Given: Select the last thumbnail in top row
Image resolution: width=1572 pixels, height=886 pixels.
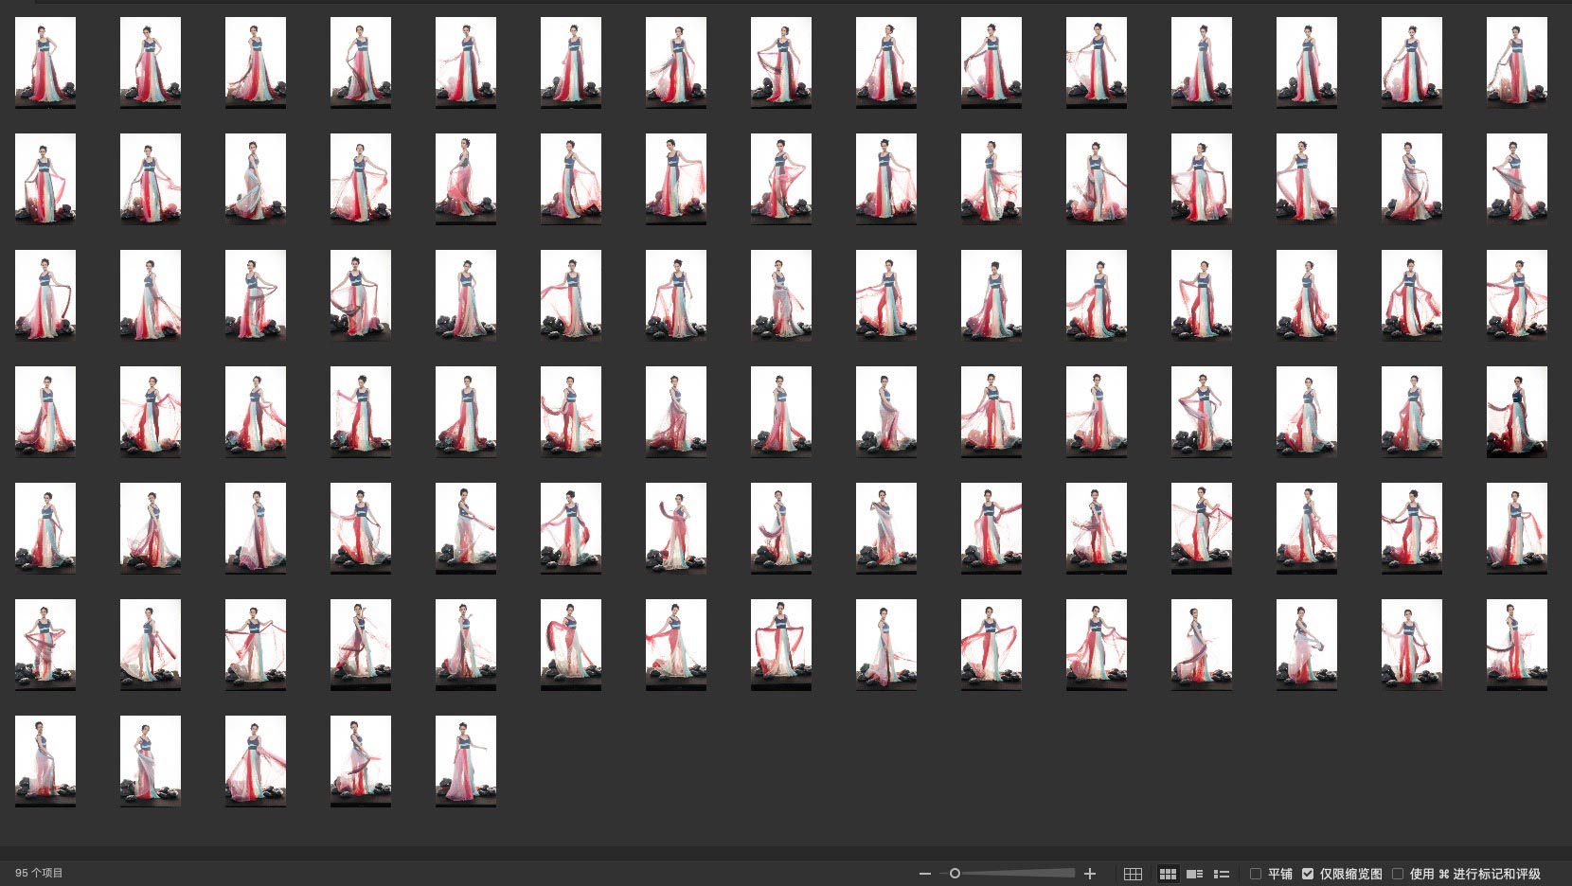Looking at the screenshot, I should 1516,62.
